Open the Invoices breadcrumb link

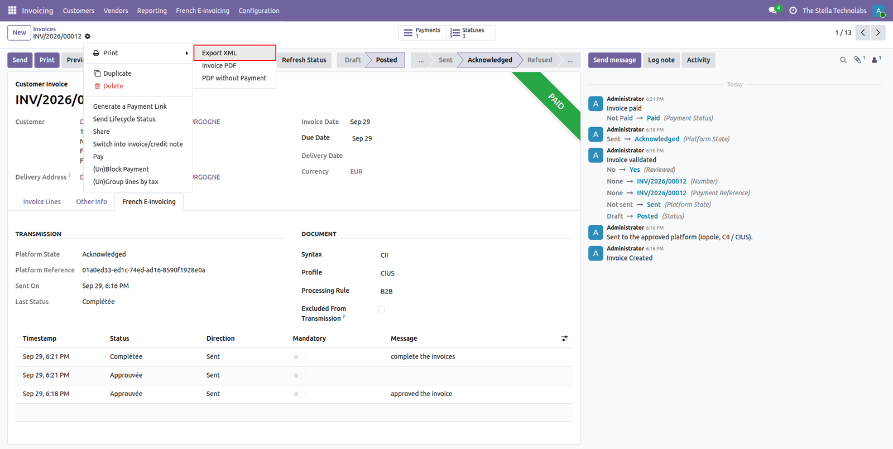[x=44, y=29]
